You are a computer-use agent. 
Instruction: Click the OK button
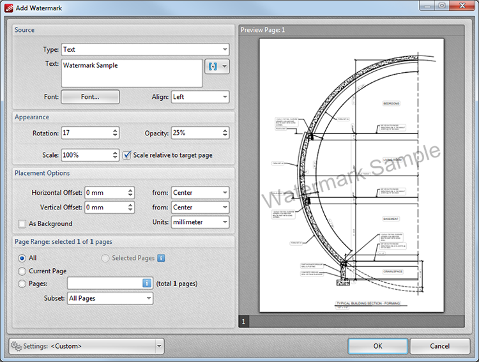pos(378,346)
